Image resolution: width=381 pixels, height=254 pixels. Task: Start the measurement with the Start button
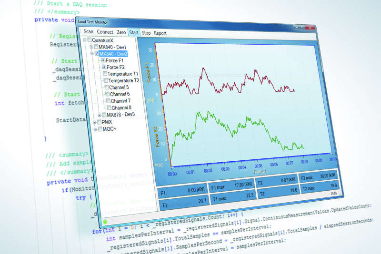pyautogui.click(x=134, y=33)
